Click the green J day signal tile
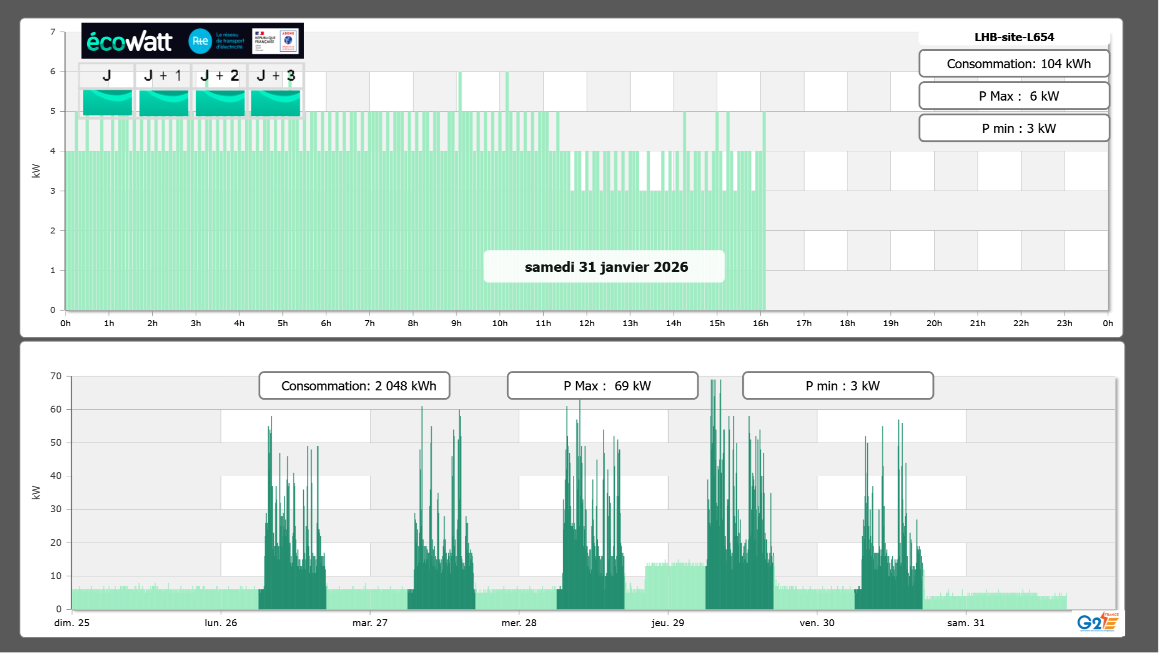Image resolution: width=1159 pixels, height=653 pixels. point(107,103)
